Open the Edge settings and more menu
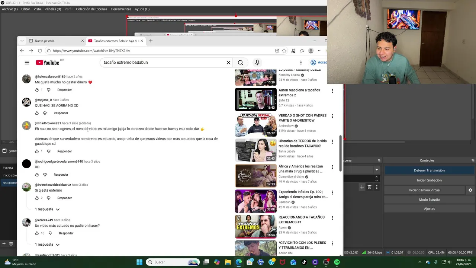 pyautogui.click(x=320, y=51)
